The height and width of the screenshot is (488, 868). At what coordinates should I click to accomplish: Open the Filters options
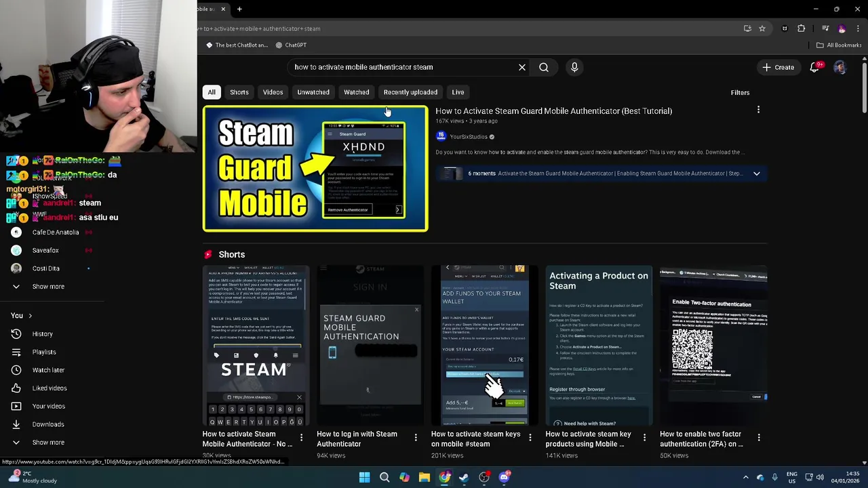pyautogui.click(x=740, y=92)
